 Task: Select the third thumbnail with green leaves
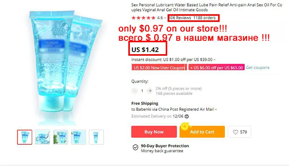point(60,137)
